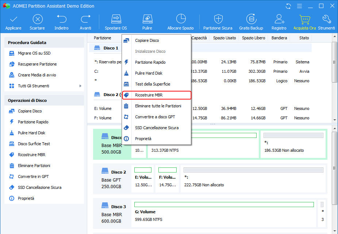Choose Ricostruire MBR from the context menu
338x234 pixels.
(150, 95)
